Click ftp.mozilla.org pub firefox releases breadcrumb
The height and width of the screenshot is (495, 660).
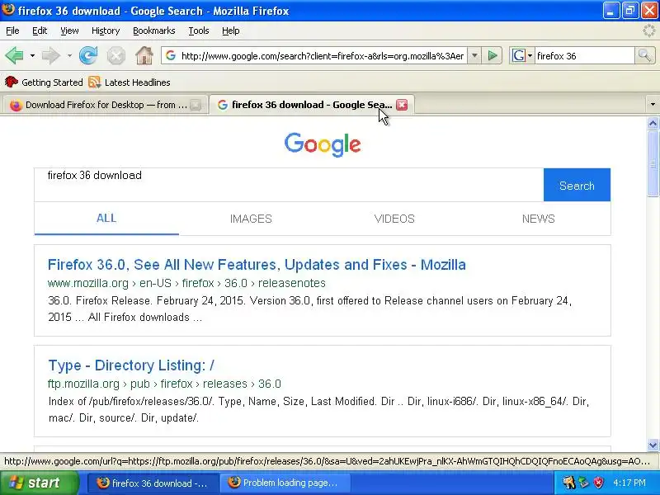point(164,384)
